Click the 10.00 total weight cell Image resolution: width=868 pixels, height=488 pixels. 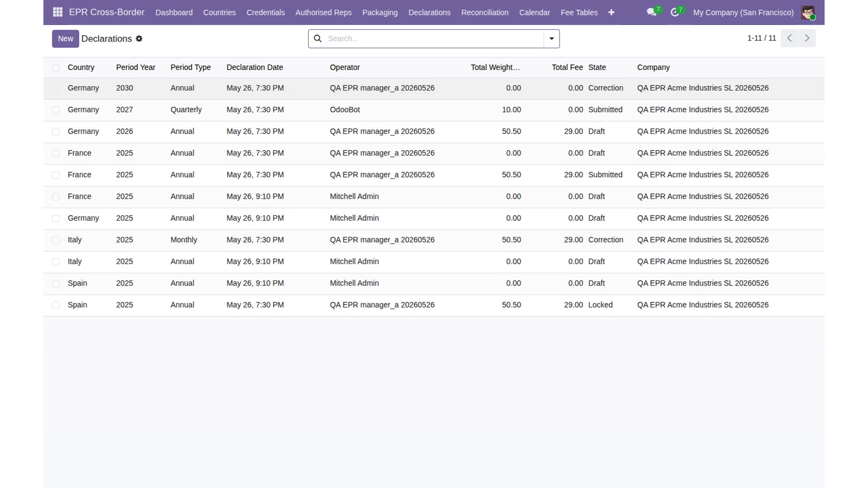click(x=511, y=110)
